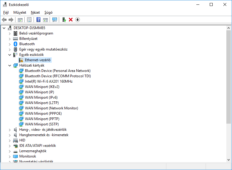
Task: Select WAN Miniport (L2TP)
Action: coord(42,103)
